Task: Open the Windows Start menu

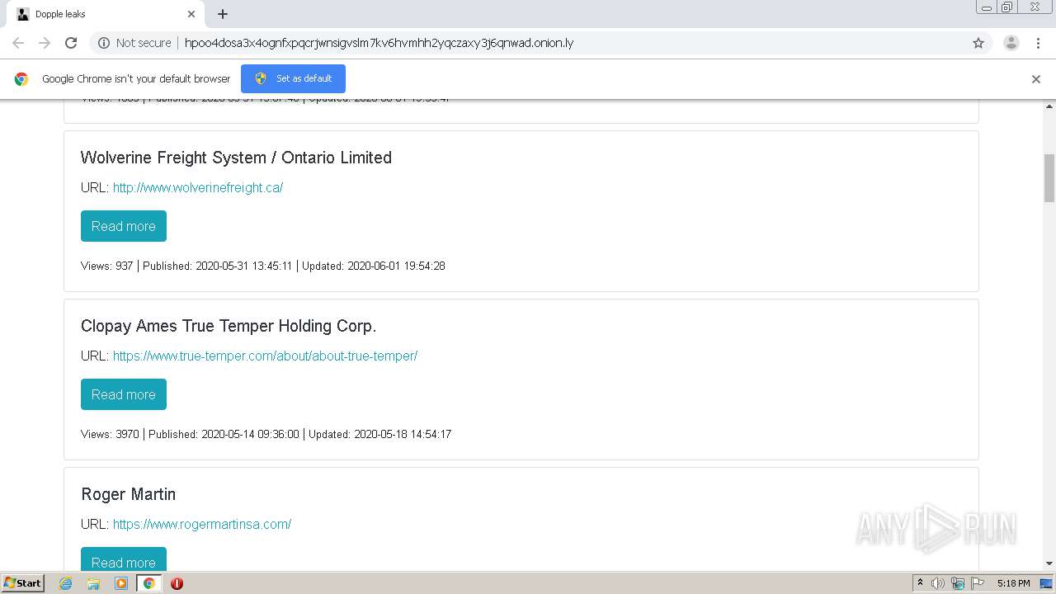Action: pos(22,582)
